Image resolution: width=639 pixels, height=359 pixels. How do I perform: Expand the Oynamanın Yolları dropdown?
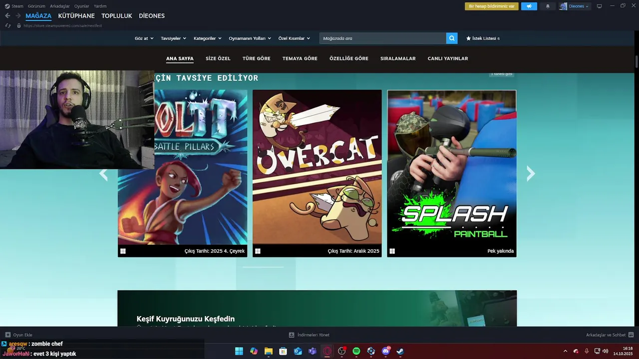(x=250, y=38)
